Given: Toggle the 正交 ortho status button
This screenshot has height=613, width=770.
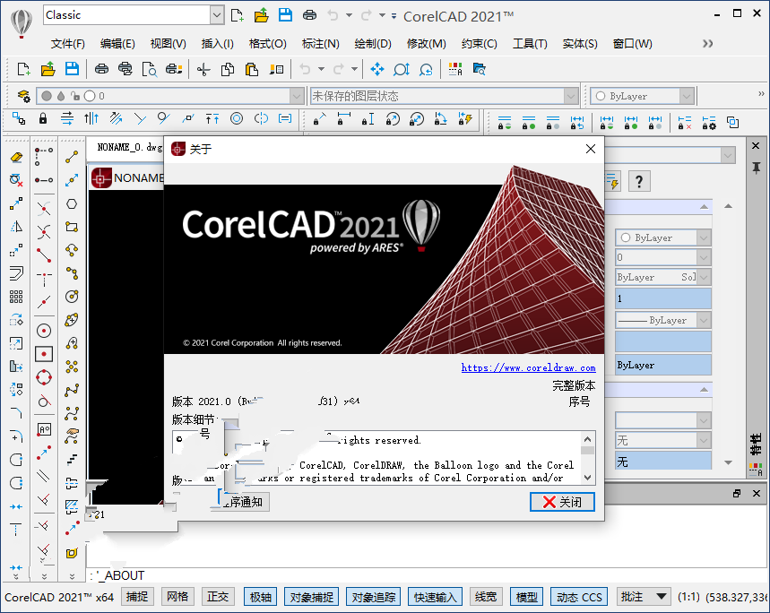Looking at the screenshot, I should pos(218,597).
